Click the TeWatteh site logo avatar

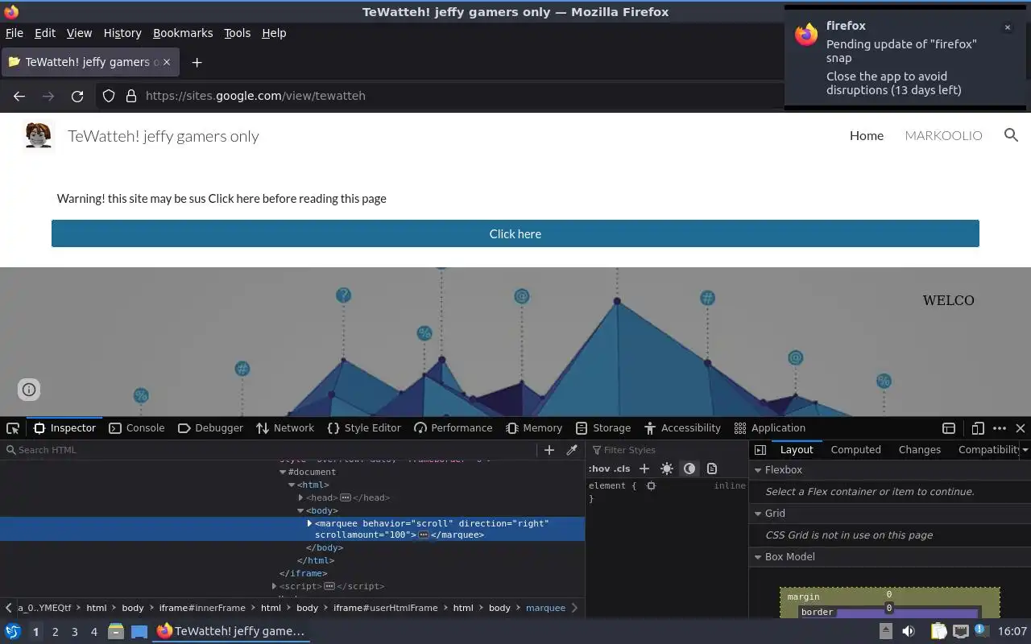pyautogui.click(x=38, y=135)
